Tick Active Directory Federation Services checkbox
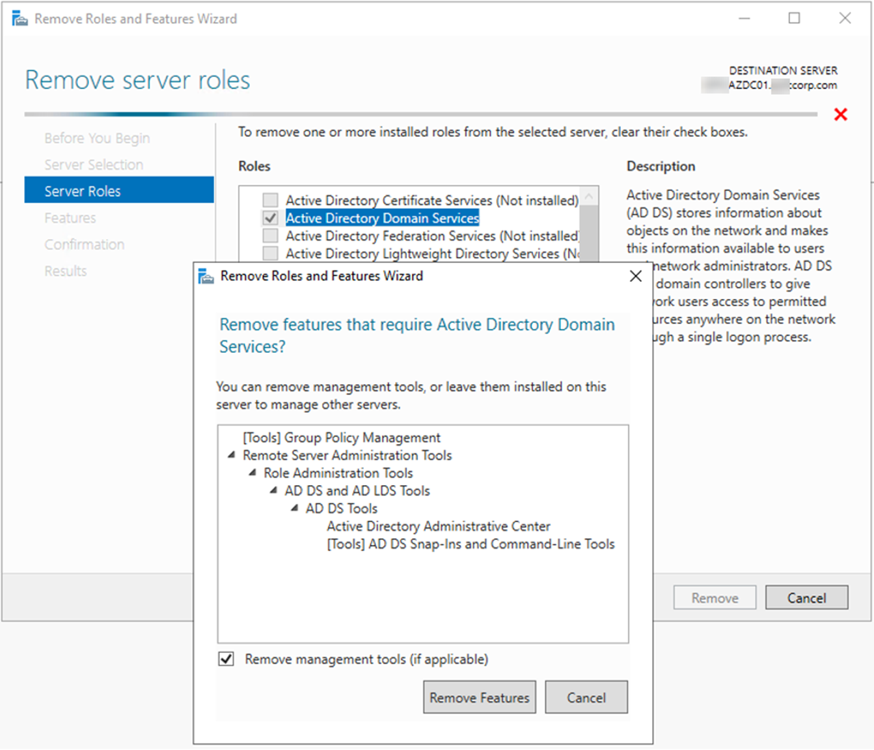This screenshot has height=750, width=874. coord(271,236)
